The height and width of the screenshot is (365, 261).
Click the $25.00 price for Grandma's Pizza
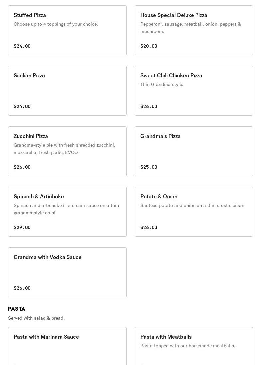[x=149, y=167]
